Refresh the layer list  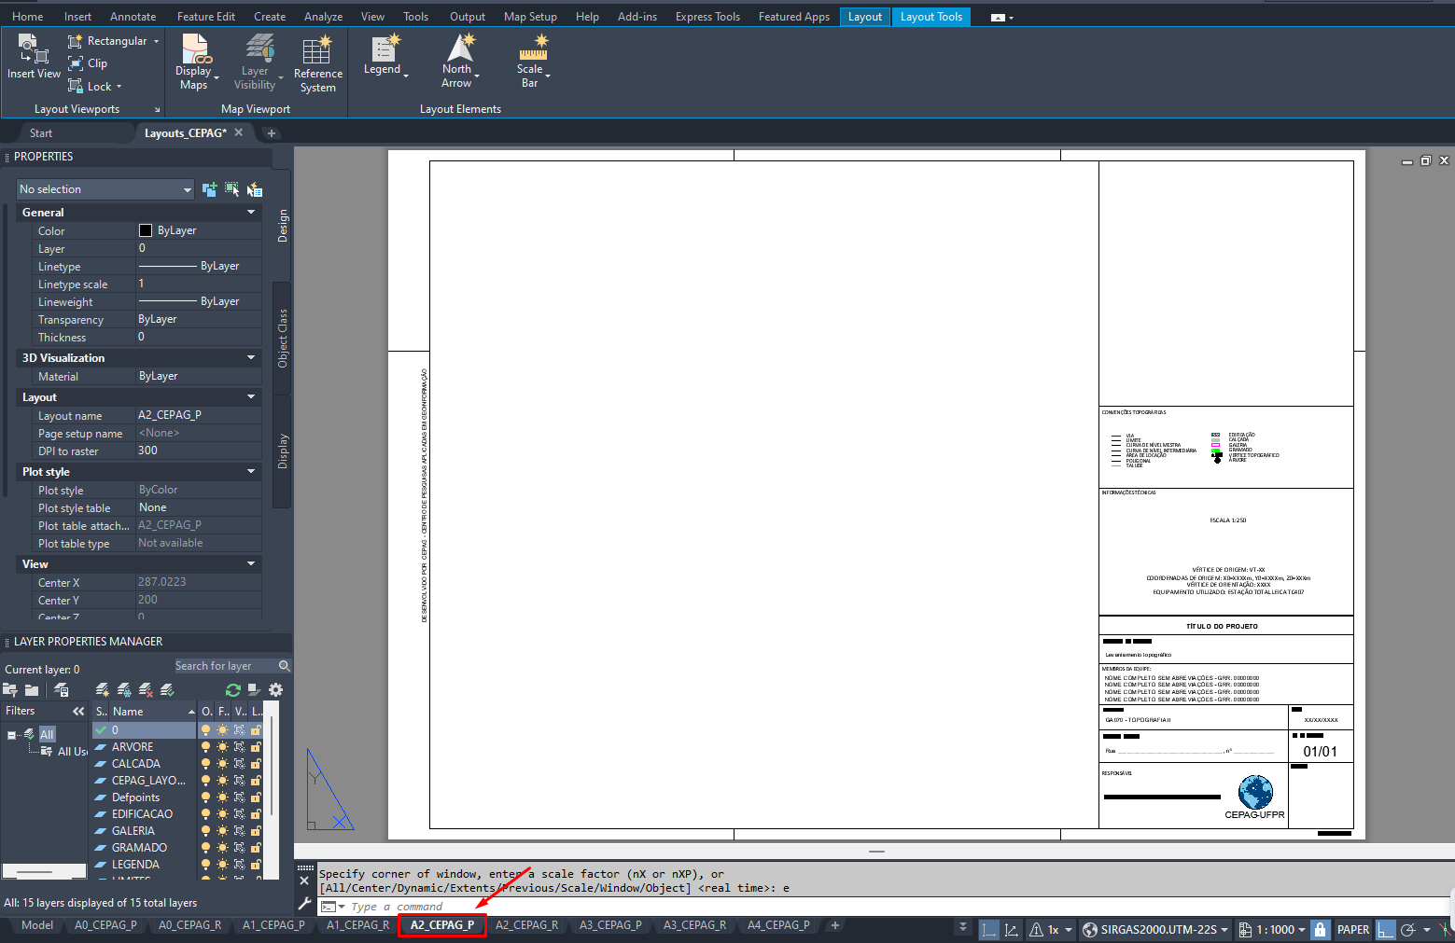coord(232,690)
